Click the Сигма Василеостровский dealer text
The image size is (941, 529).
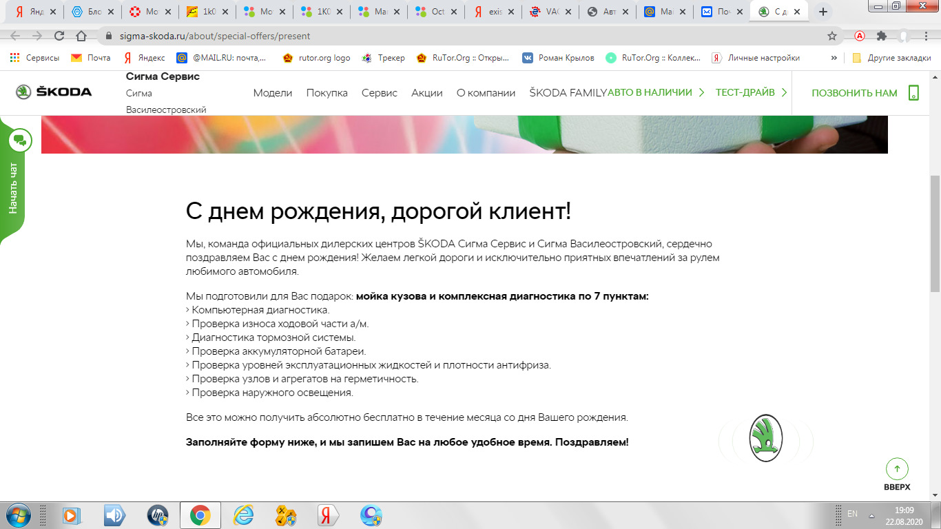(x=166, y=101)
